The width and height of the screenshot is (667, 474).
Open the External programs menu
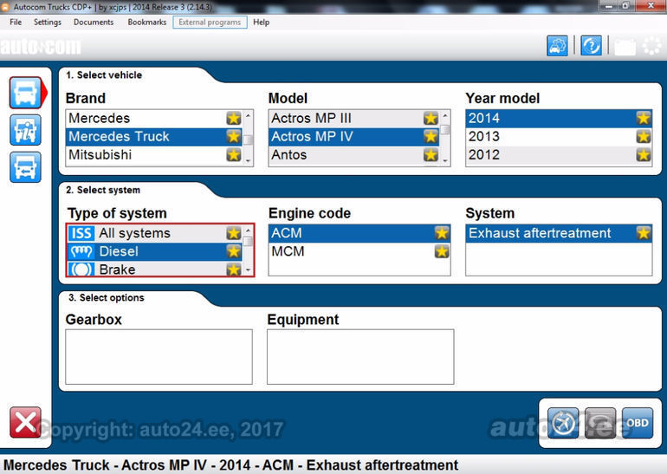210,23
